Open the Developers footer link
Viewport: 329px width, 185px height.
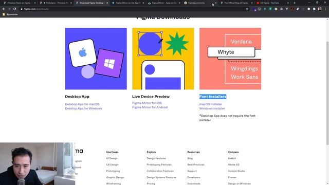point(194,177)
